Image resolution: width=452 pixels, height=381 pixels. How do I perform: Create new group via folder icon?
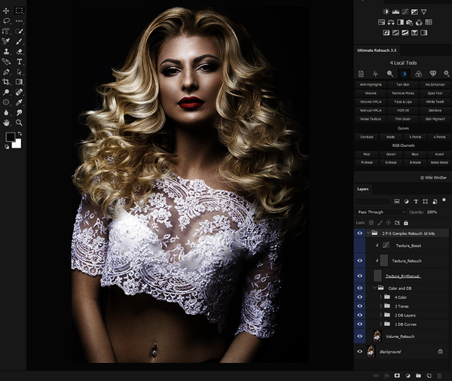click(418, 376)
